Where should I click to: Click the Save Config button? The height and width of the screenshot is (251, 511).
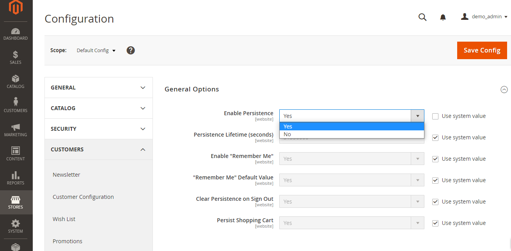pyautogui.click(x=482, y=50)
